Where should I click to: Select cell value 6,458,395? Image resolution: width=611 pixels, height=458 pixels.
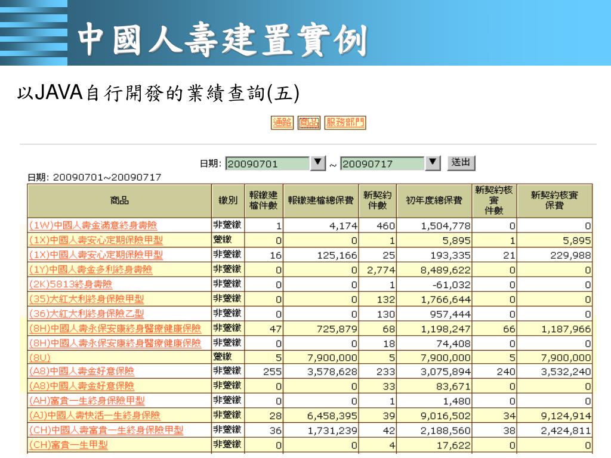[332, 416]
